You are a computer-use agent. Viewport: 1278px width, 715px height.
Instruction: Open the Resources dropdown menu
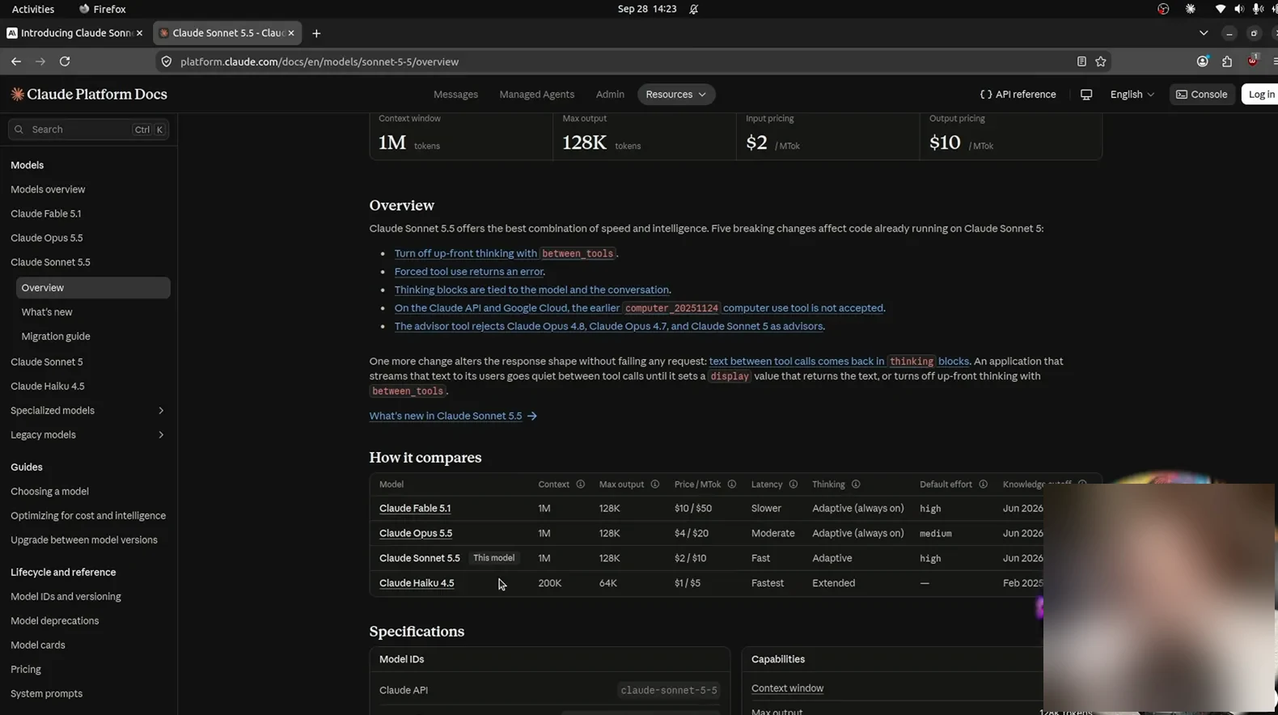click(675, 95)
